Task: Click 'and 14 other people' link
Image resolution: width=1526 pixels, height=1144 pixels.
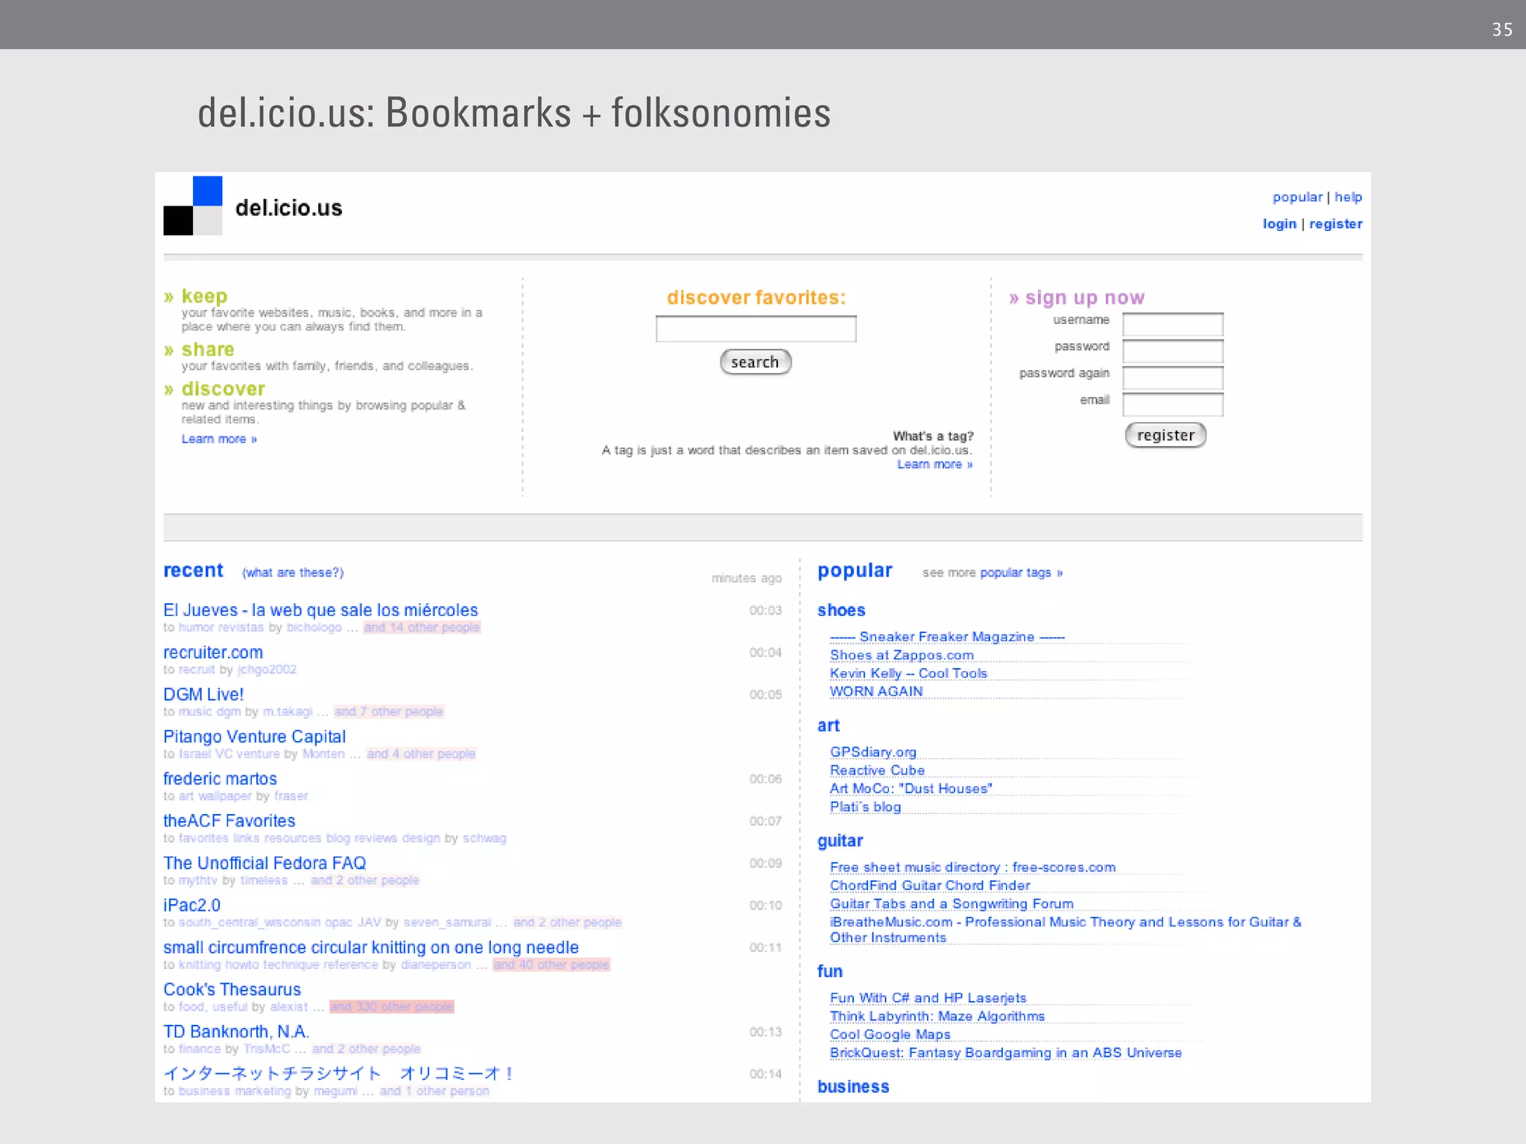Action: (x=422, y=628)
